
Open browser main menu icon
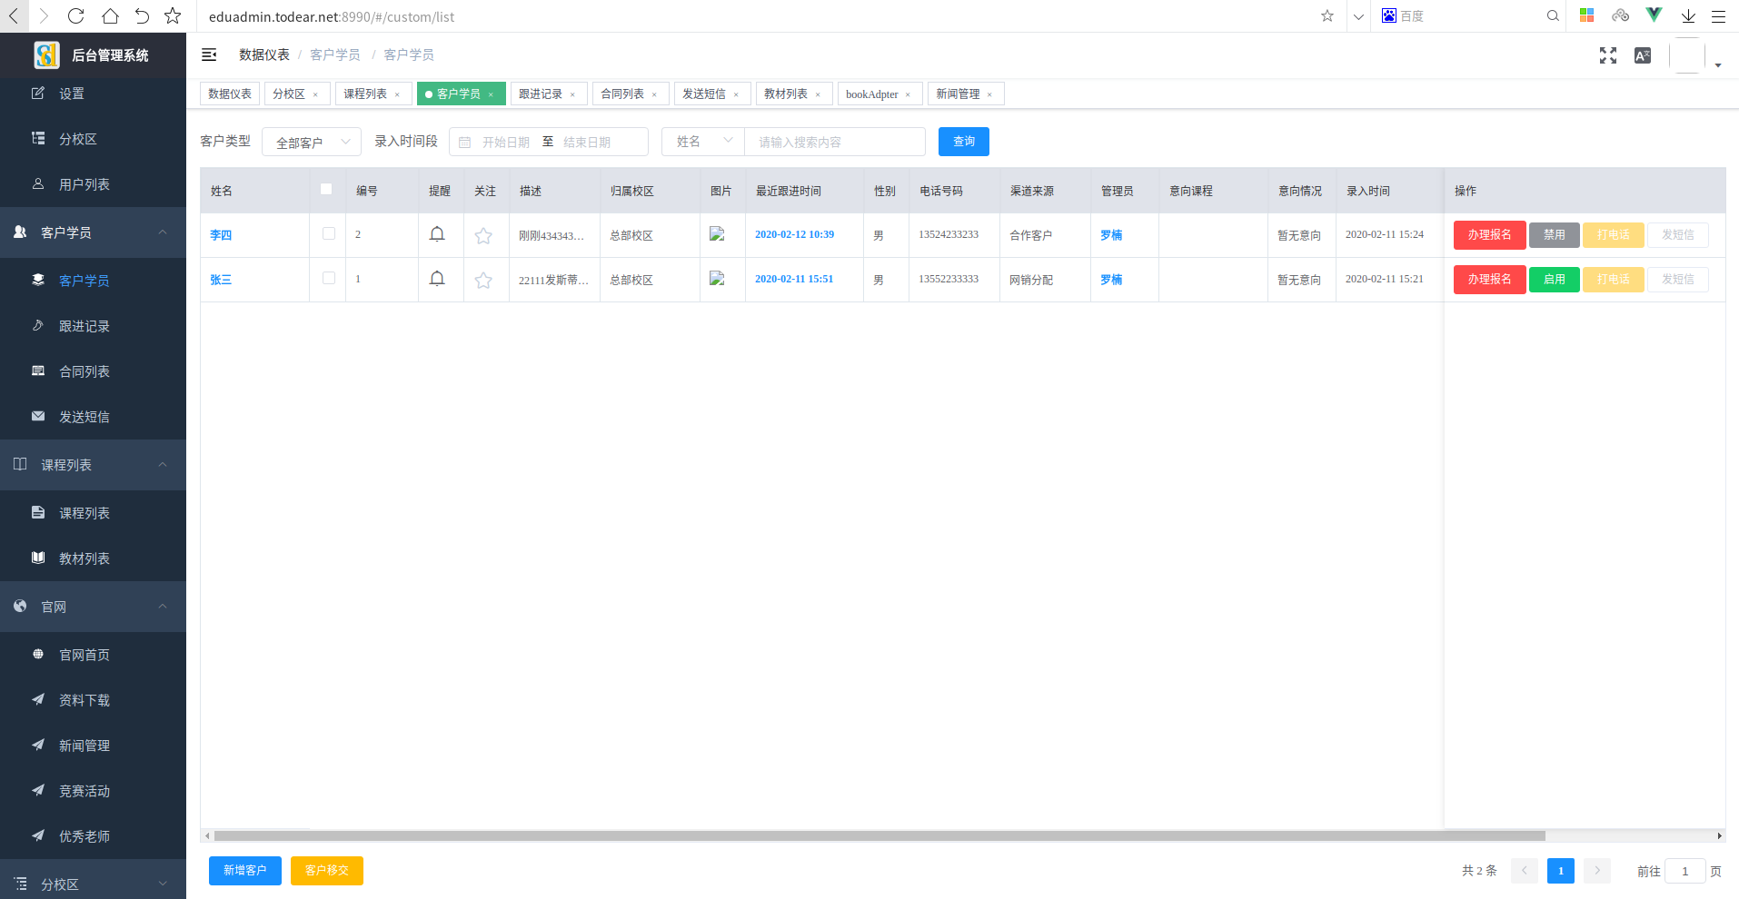(1718, 15)
